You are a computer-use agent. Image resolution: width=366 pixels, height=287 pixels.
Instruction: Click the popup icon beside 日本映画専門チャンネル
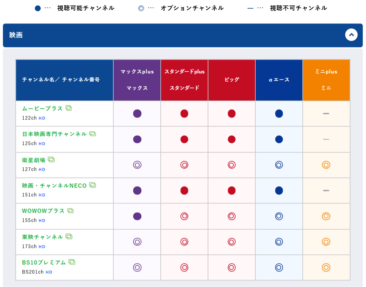click(x=93, y=134)
